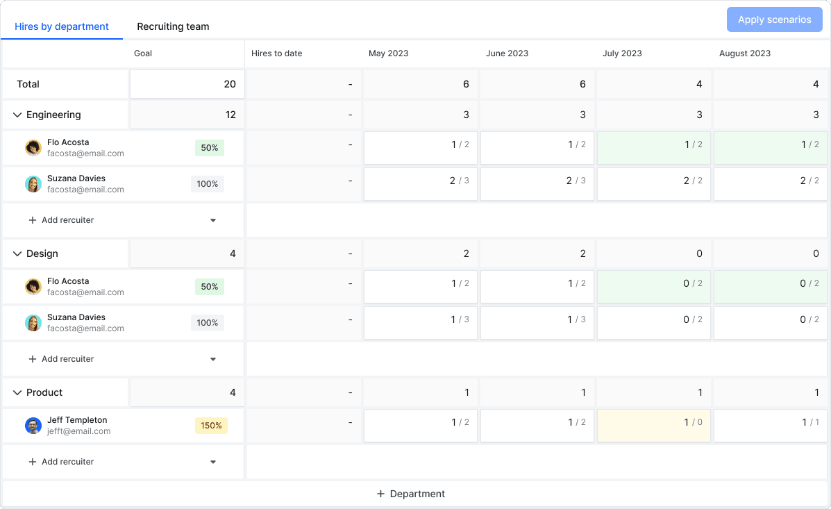Collapse the Product department section
The height and width of the screenshot is (509, 831).
click(x=17, y=393)
